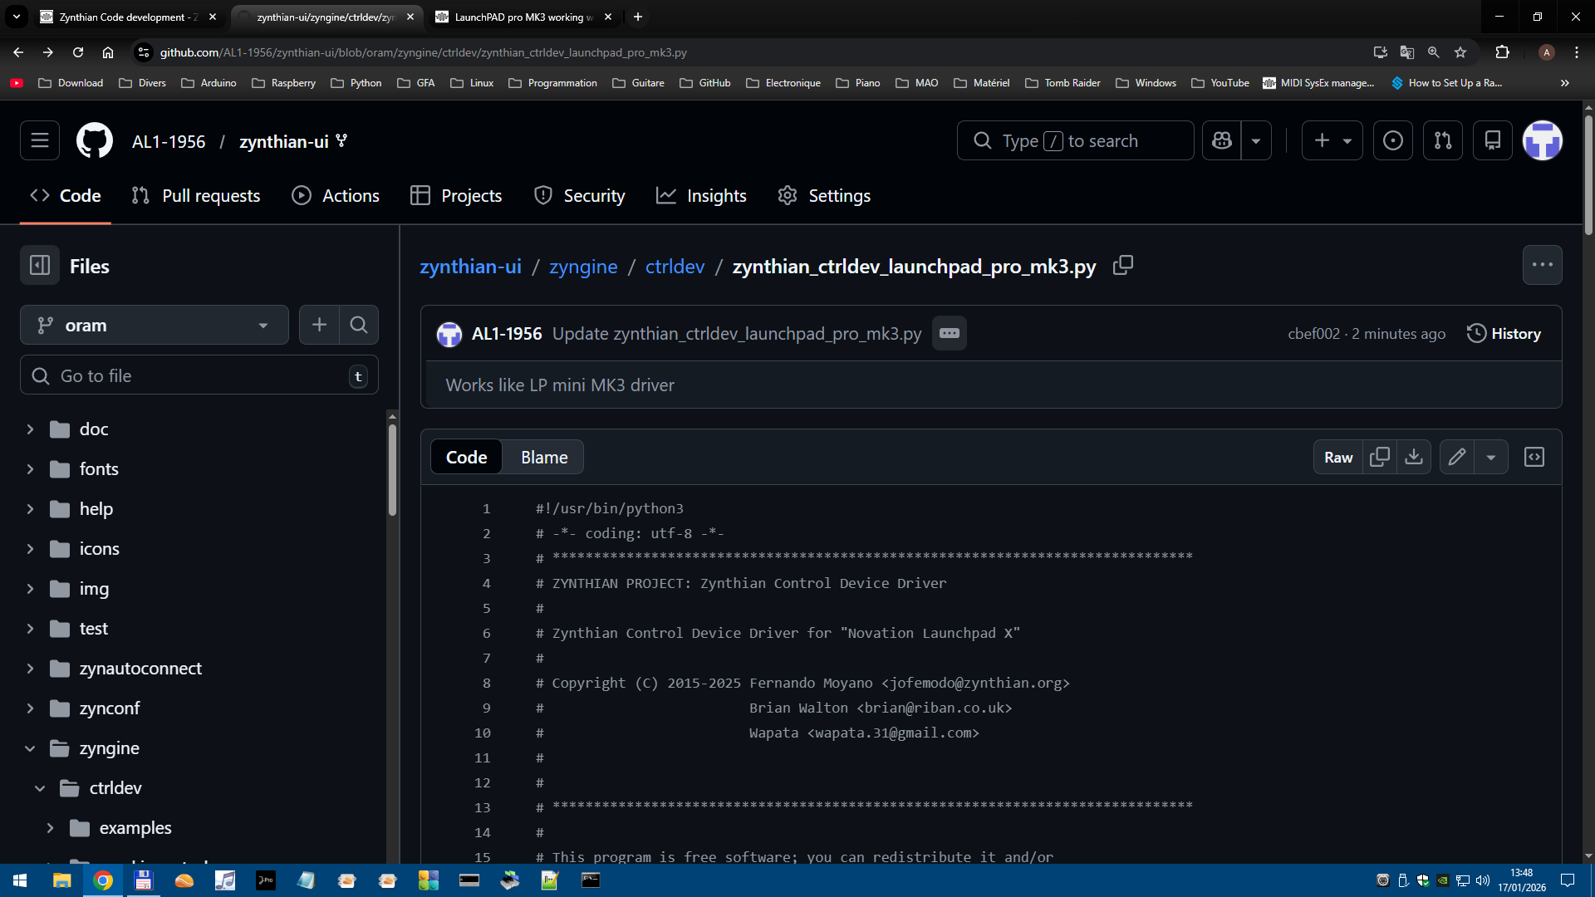Viewport: 1595px width, 897px height.
Task: Open the oram branch dropdown
Action: (x=154, y=325)
